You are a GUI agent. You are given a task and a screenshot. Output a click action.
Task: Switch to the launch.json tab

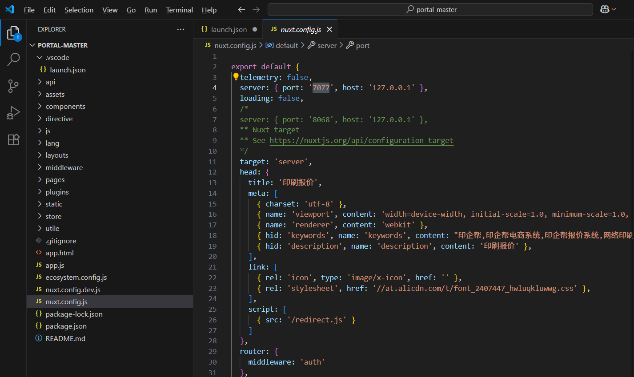pos(228,29)
